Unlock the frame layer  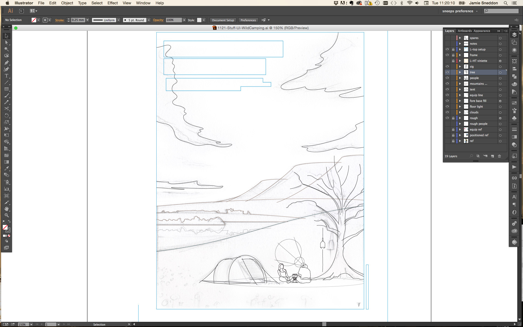point(453,55)
